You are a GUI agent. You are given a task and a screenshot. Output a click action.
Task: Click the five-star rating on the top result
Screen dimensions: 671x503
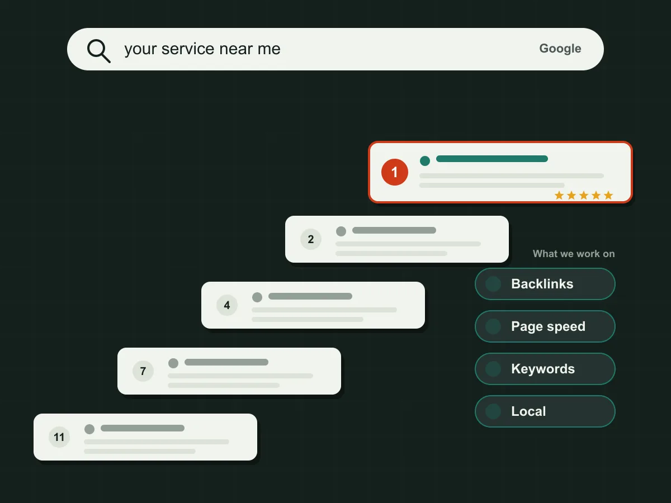tap(584, 195)
